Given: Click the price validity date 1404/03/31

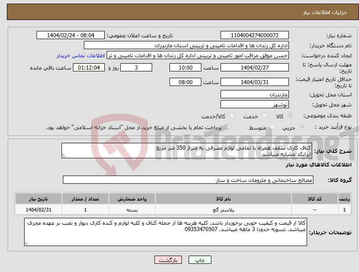Looking at the screenshot, I should (x=254, y=82).
